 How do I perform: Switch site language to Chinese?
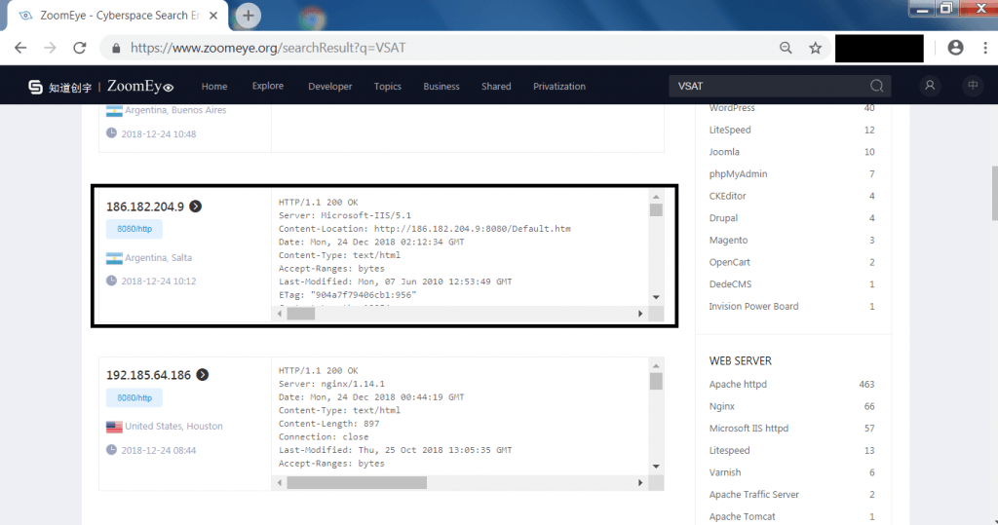tap(973, 86)
